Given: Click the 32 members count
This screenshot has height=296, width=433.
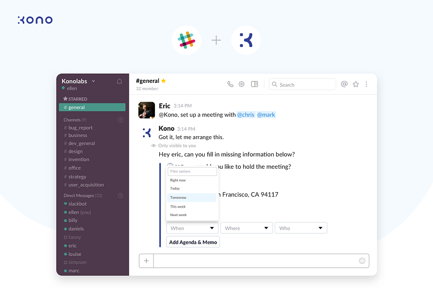Looking at the screenshot, I should 147,89.
